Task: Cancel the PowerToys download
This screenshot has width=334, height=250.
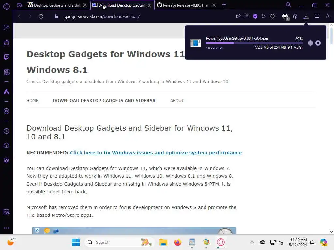Action: [318, 43]
